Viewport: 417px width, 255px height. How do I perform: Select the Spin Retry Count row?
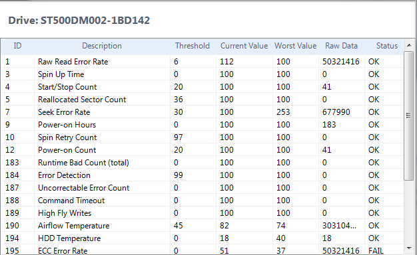(202, 137)
